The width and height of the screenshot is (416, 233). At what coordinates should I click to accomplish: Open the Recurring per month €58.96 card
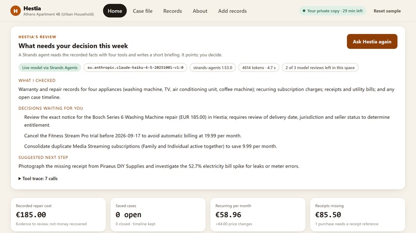[258, 214]
